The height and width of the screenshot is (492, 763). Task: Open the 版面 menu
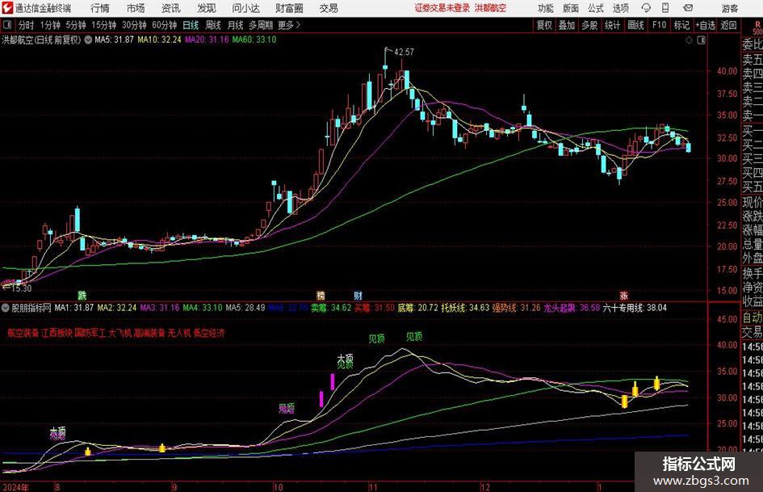pos(571,8)
